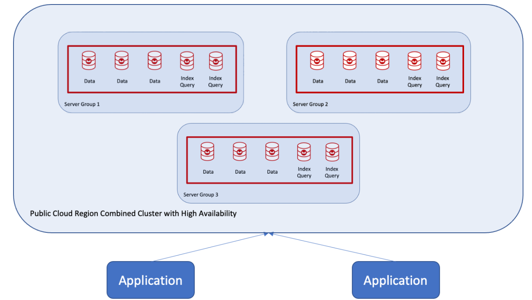
Task: Select the left Index Query icon in Server Group 2
Action: tap(415, 61)
